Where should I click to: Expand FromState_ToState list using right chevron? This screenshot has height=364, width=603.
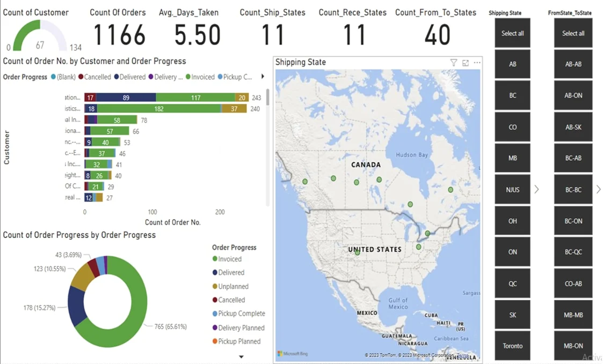click(x=598, y=189)
